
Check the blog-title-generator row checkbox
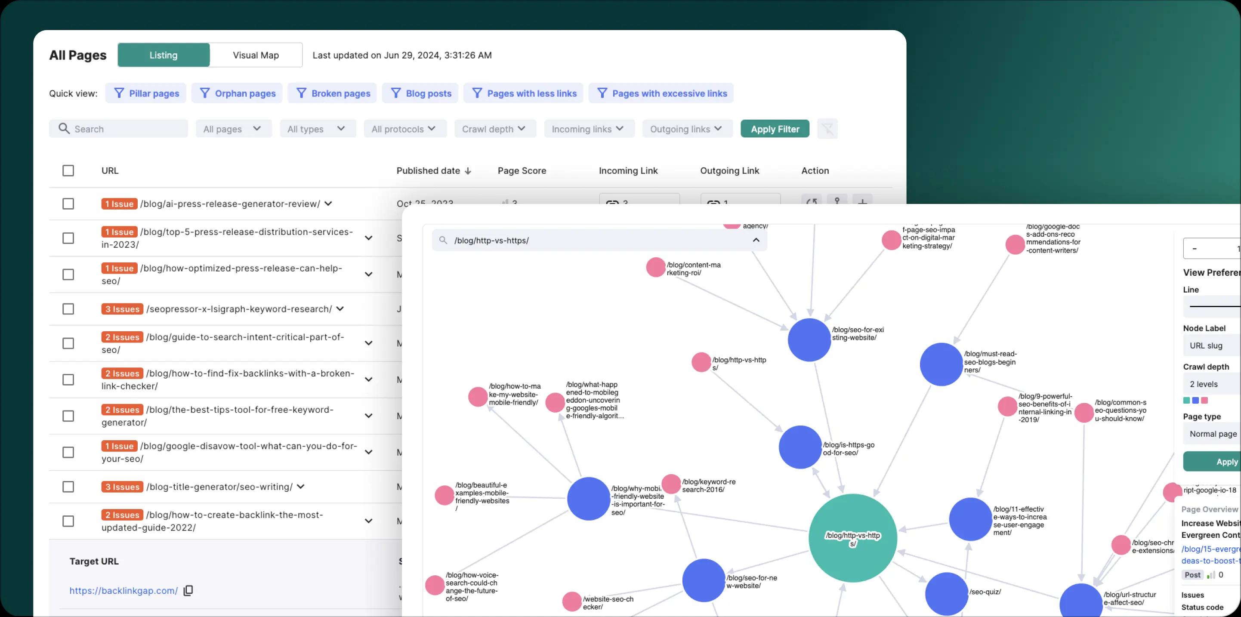tap(68, 487)
